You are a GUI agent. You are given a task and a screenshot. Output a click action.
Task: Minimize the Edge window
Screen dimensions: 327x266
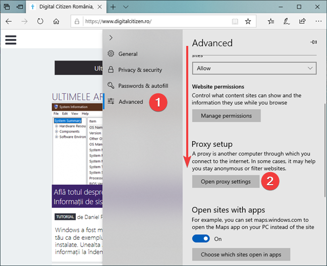point(281,7)
